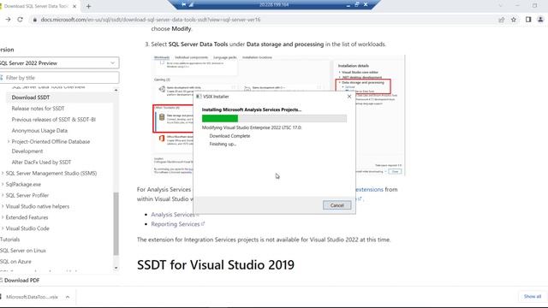Image resolution: width=548 pixels, height=308 pixels.
Task: Click the Download Complete status text
Action: 229,136
